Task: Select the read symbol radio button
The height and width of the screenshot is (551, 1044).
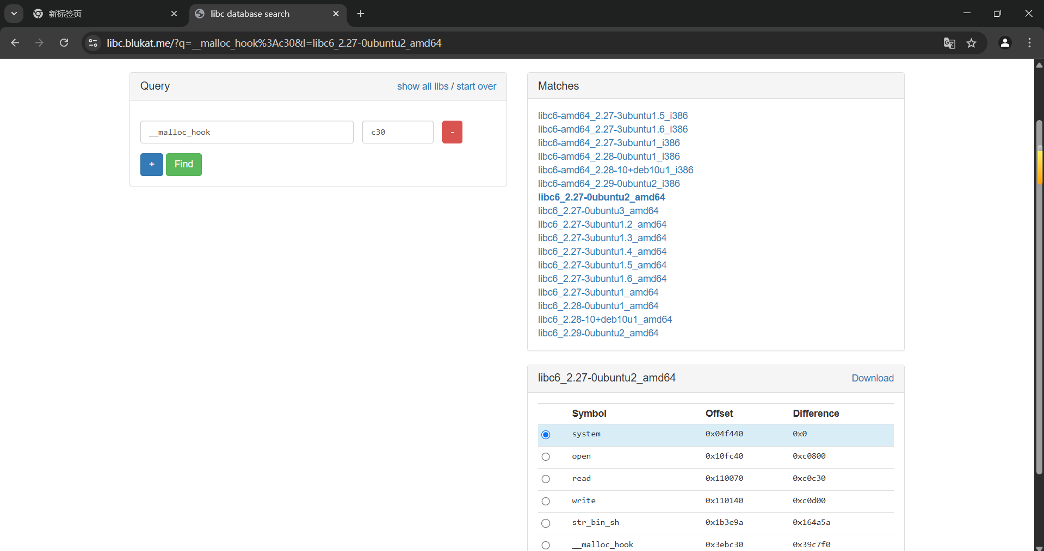Action: [546, 479]
